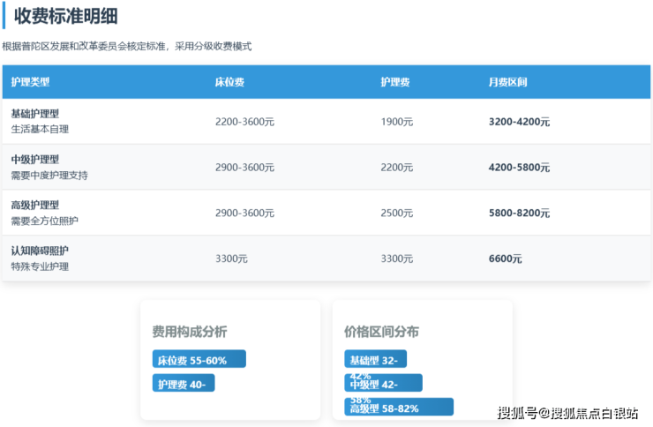Select the 基础护理型 row label
653x427 pixels.
click(35, 114)
